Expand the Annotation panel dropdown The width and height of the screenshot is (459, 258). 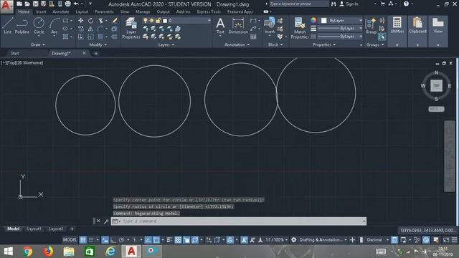point(237,44)
